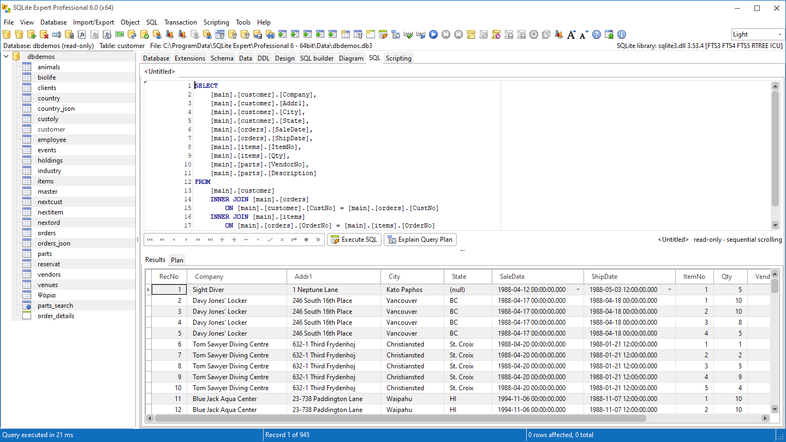Click the attach database paperclip icon
Screen dimensions: 786x442
pyautogui.click(x=69, y=34)
